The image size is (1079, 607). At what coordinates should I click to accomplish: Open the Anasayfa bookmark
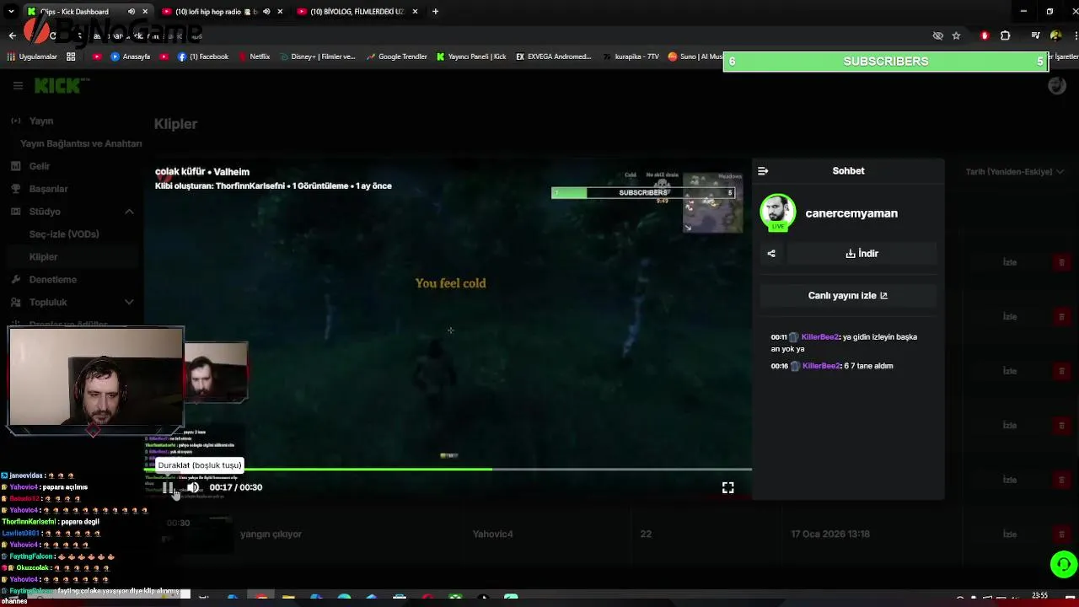coord(130,56)
